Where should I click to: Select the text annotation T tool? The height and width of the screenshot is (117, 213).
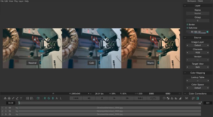(x=21, y=98)
